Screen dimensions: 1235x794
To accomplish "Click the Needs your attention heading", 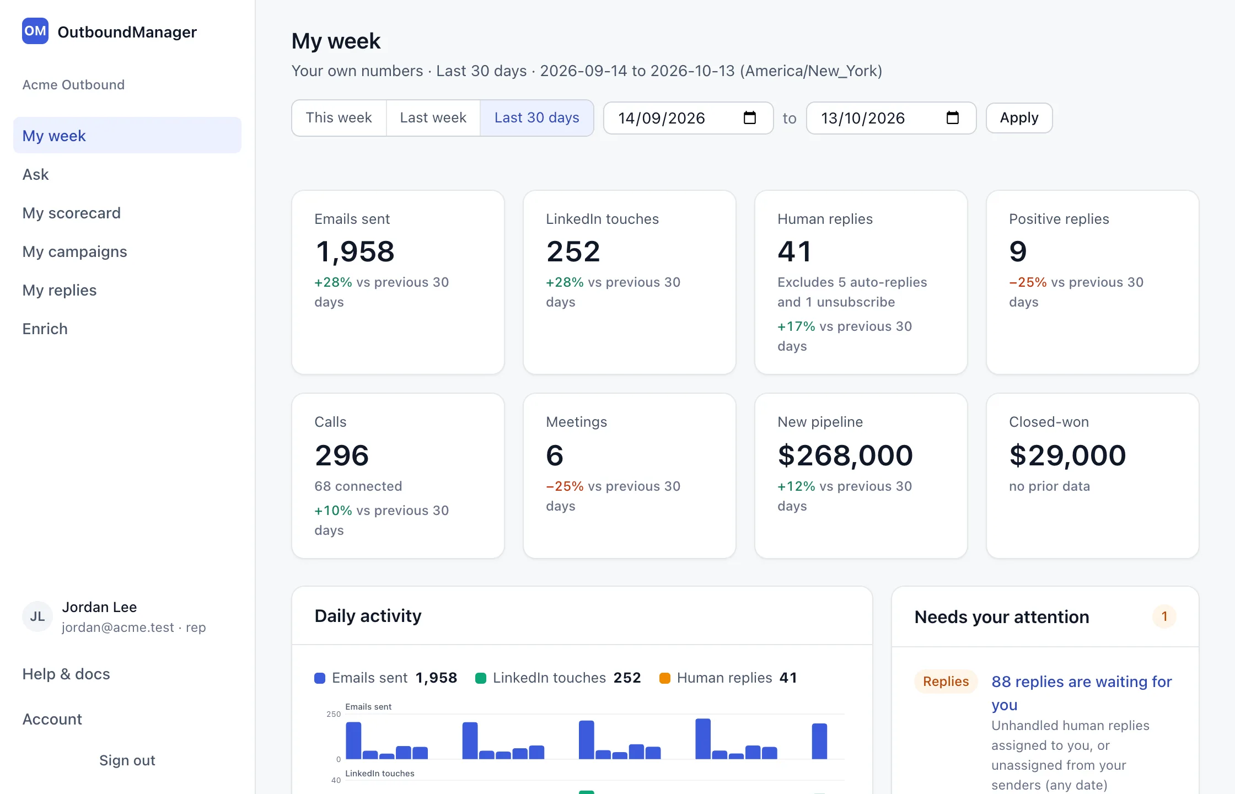I will (1002, 616).
